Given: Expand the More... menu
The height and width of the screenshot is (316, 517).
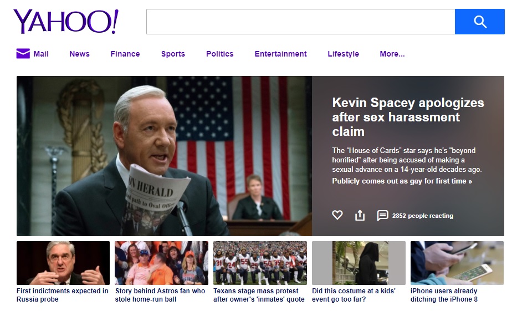Looking at the screenshot, I should pyautogui.click(x=392, y=54).
